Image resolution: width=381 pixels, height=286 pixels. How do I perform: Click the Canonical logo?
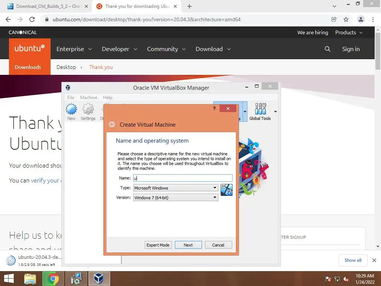[x=23, y=32]
